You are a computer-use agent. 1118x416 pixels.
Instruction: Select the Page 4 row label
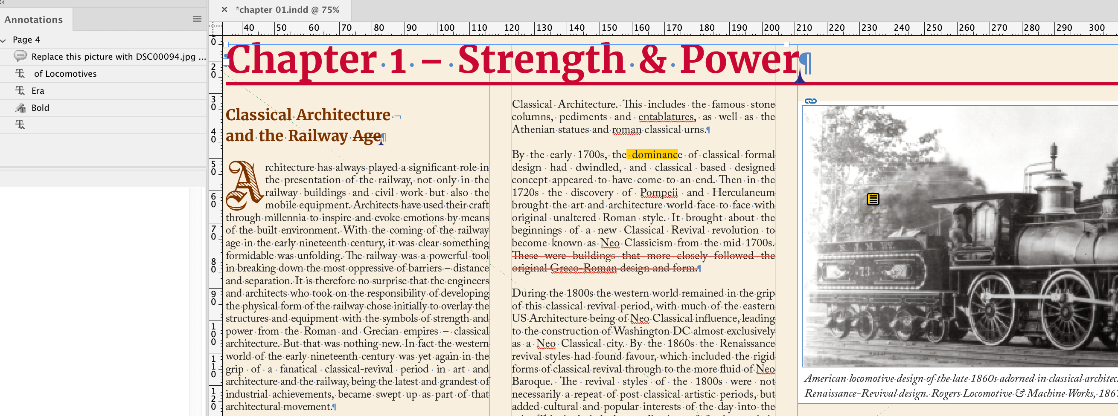[26, 40]
